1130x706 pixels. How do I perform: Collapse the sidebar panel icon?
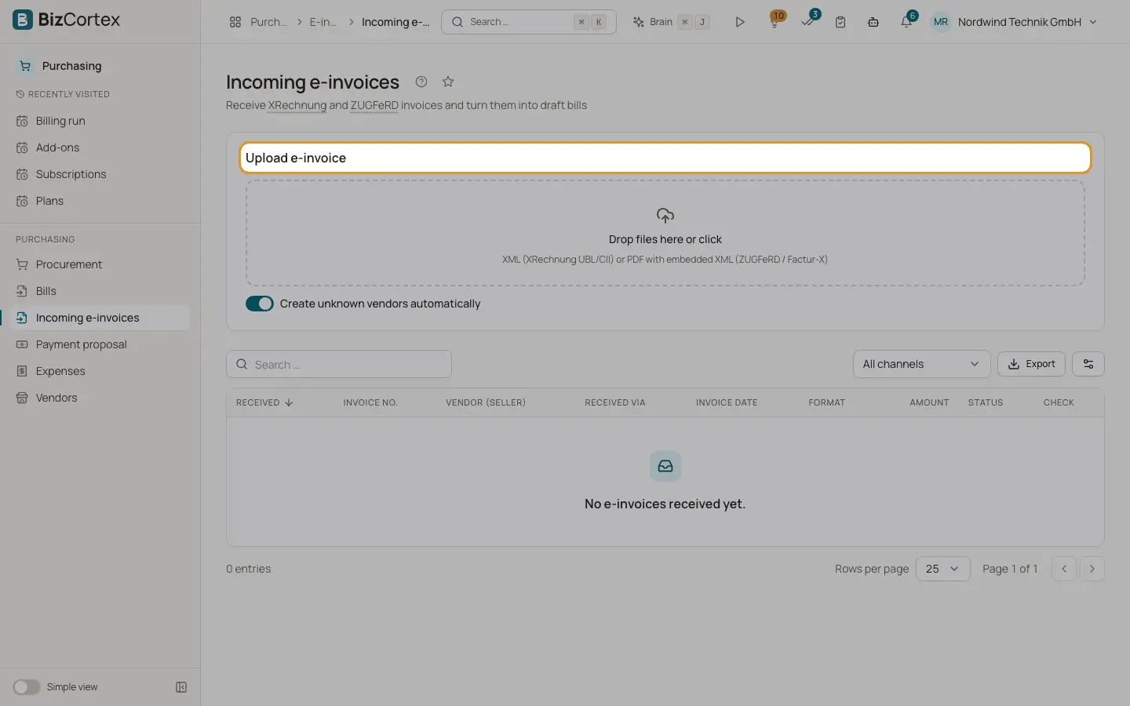(x=181, y=687)
